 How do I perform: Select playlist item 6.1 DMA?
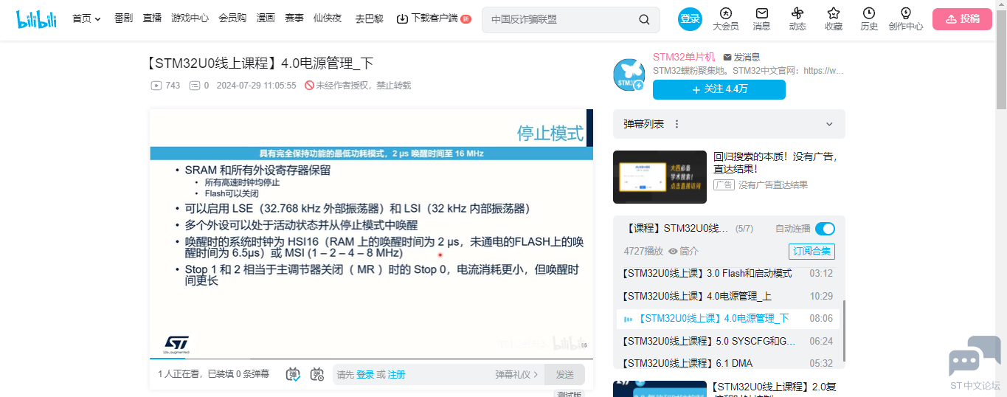click(x=729, y=363)
